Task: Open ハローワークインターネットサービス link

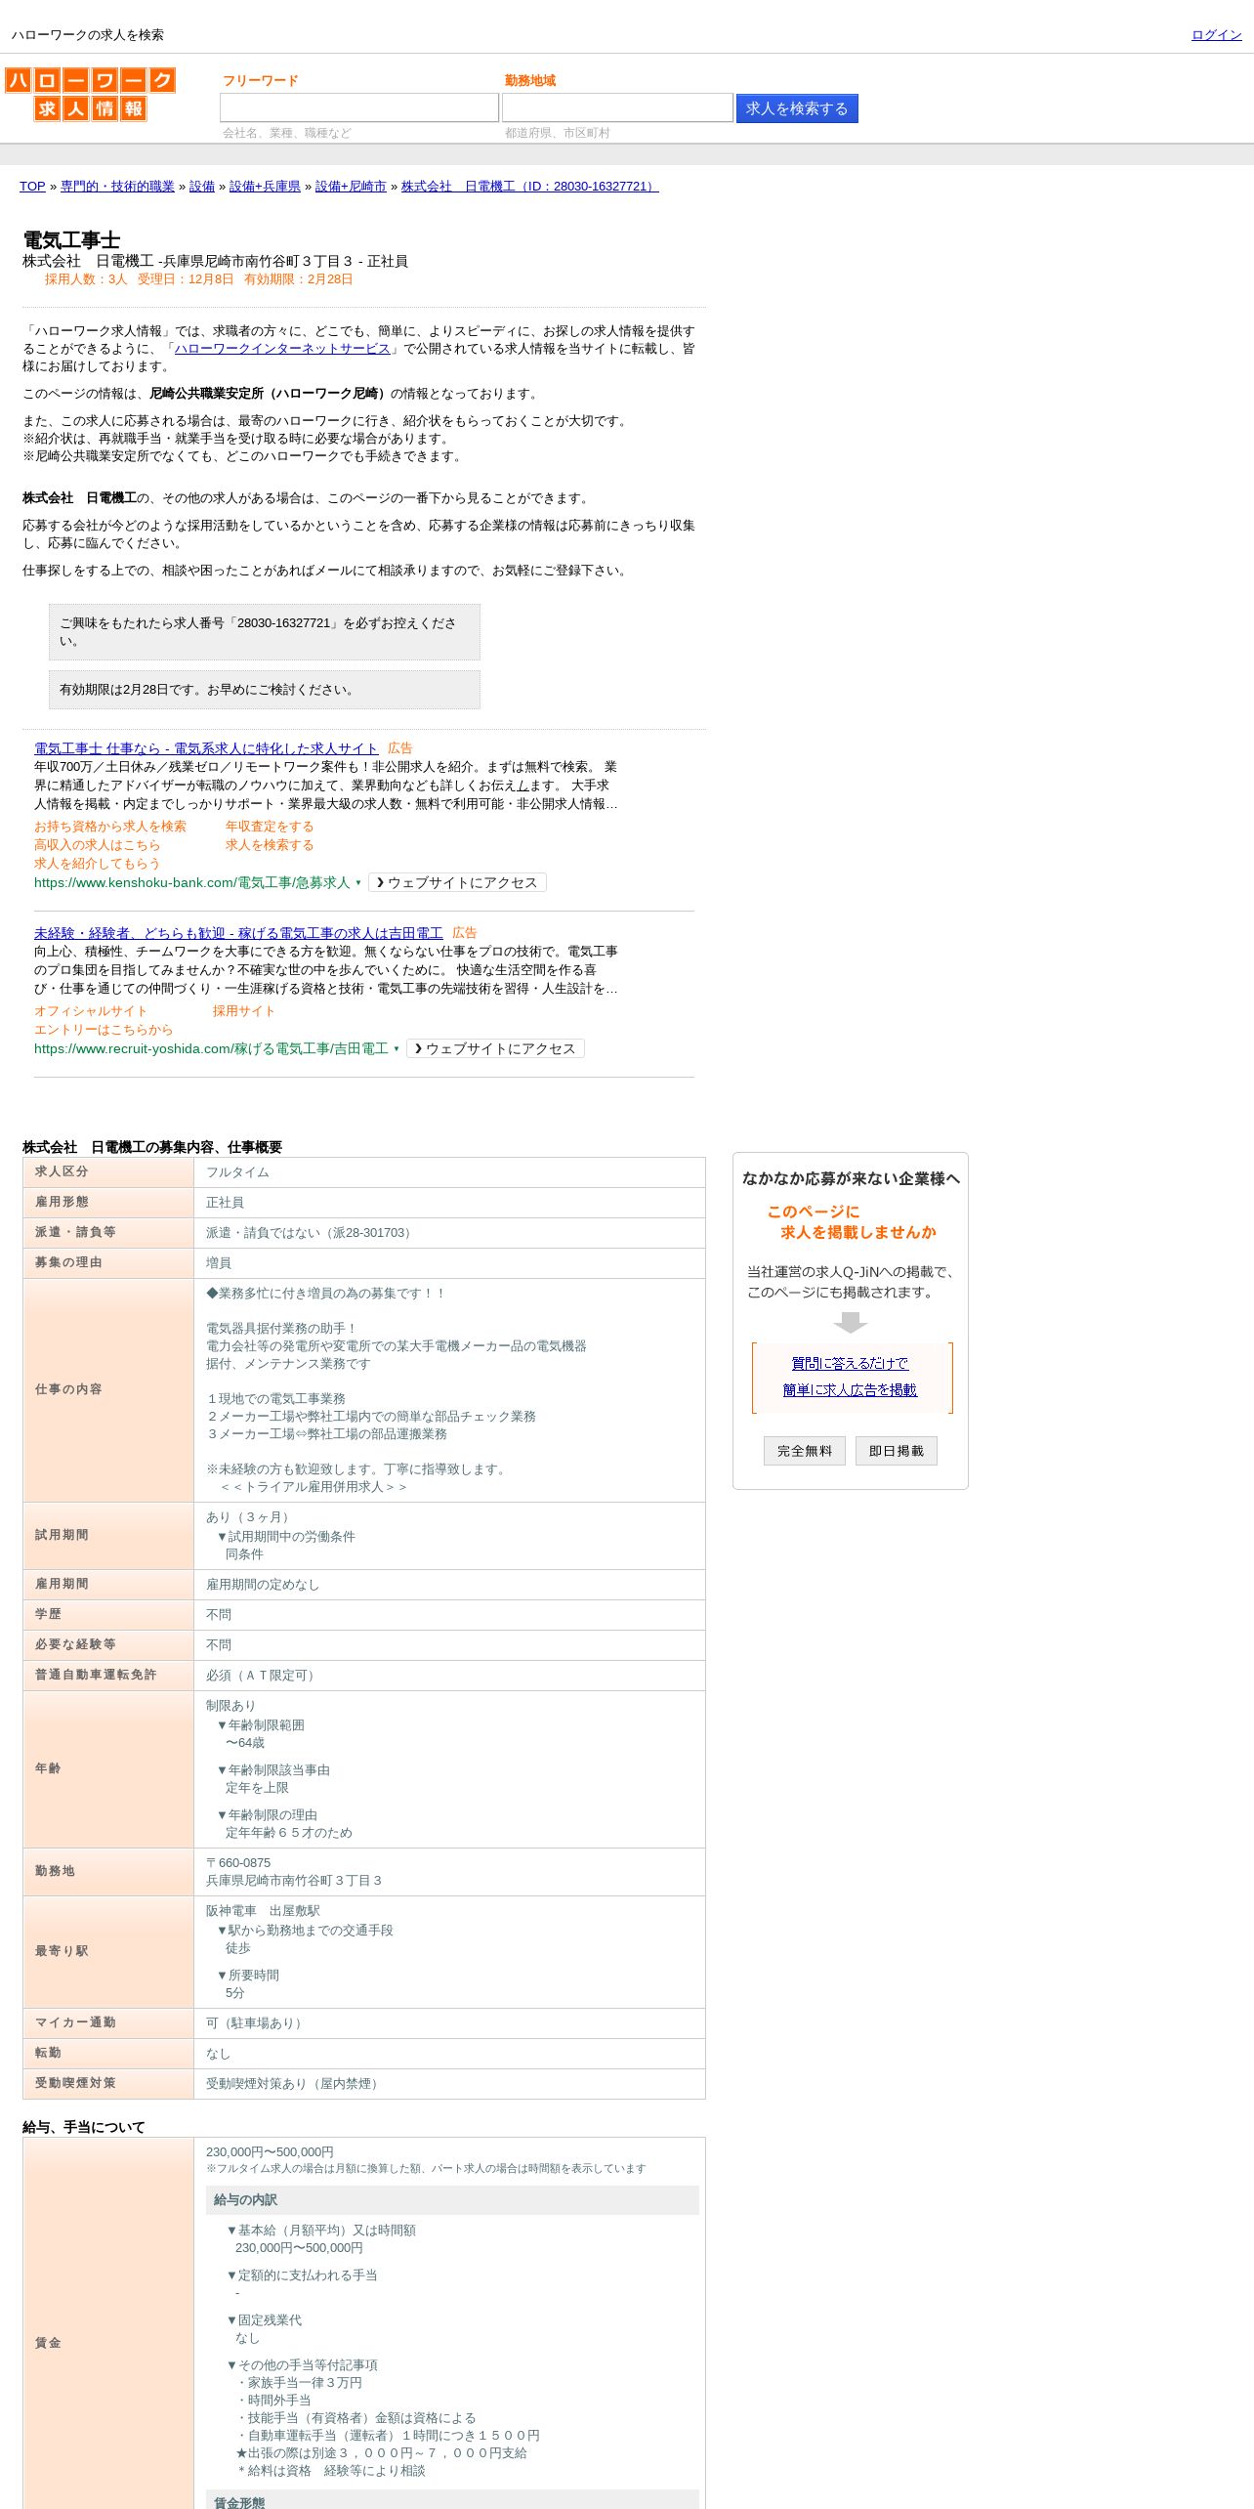Action: [x=282, y=349]
